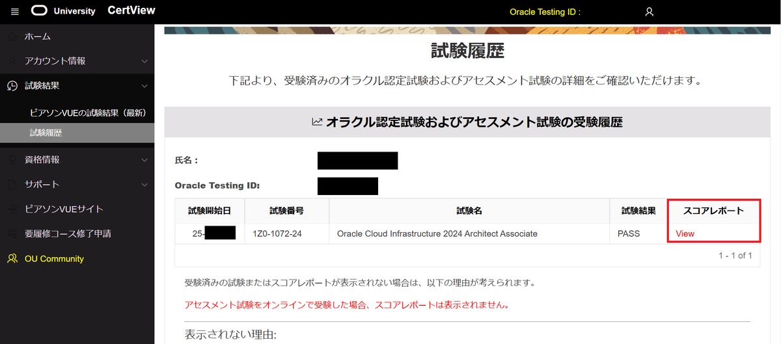This screenshot has width=781, height=344.
Task: Click the clock icon beside 試験結果
Action: (x=12, y=86)
